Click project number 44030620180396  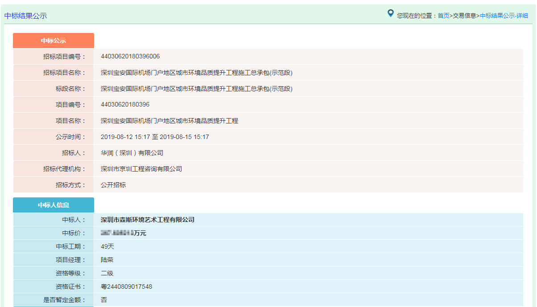click(x=125, y=105)
